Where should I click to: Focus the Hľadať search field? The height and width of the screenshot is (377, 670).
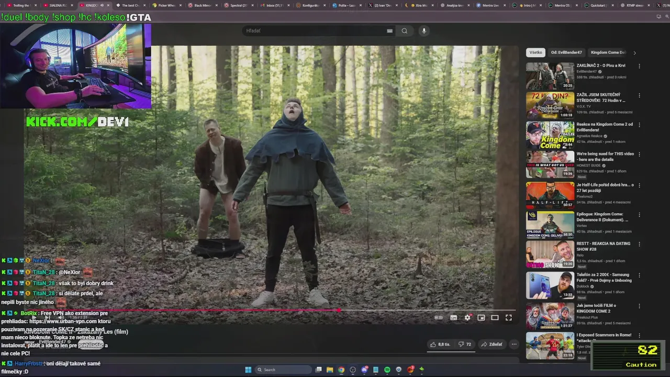(x=314, y=31)
